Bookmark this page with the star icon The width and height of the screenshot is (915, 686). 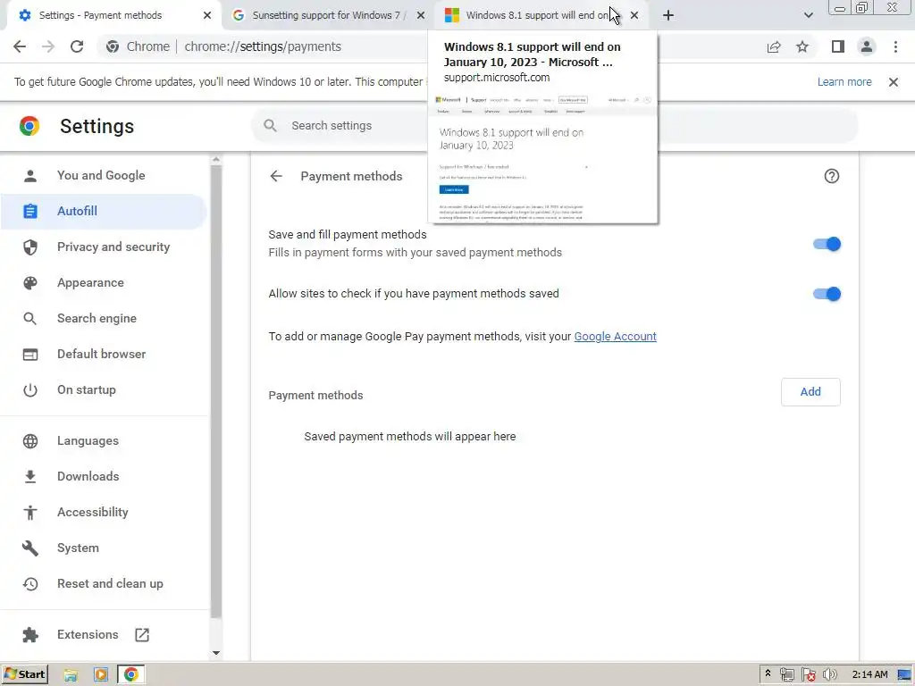802,46
